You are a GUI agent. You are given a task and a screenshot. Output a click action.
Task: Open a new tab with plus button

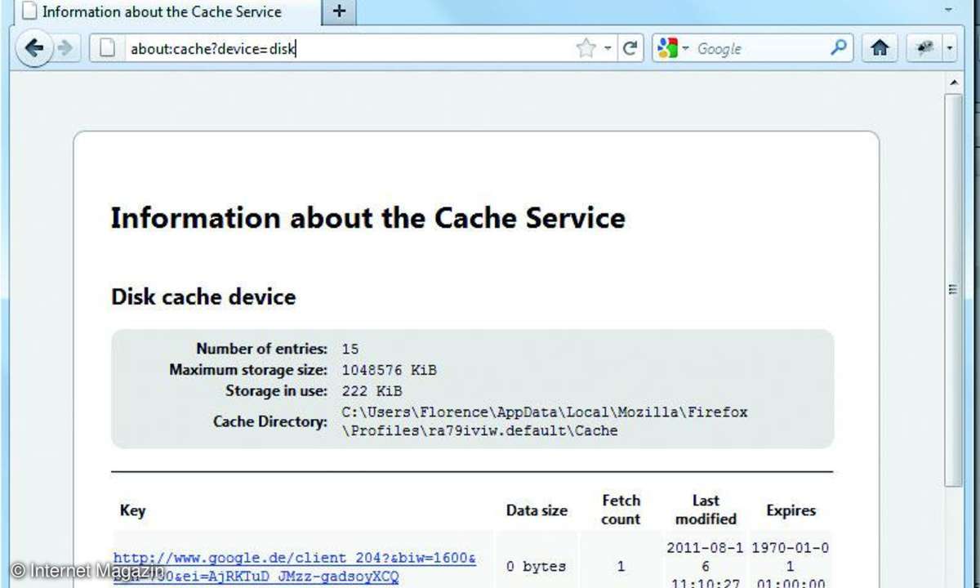[340, 11]
